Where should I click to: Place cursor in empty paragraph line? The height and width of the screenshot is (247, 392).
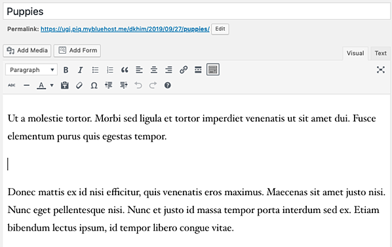(197, 164)
